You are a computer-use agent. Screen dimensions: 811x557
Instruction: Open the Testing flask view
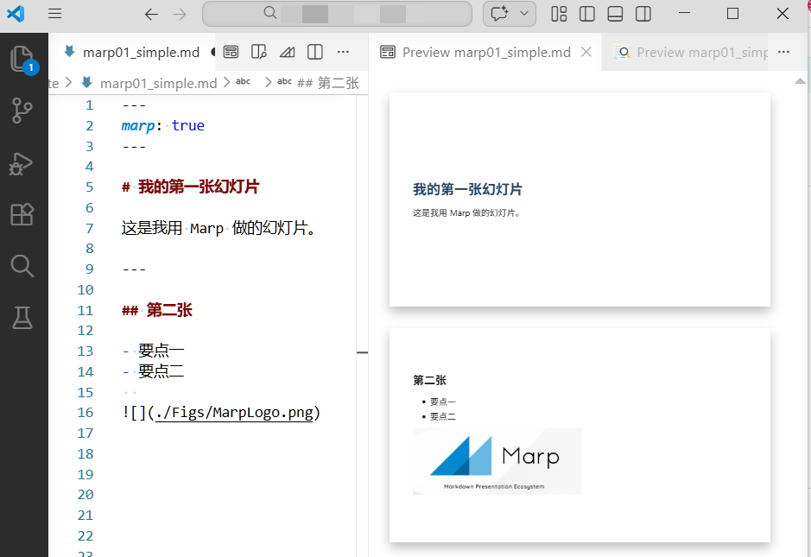22,318
